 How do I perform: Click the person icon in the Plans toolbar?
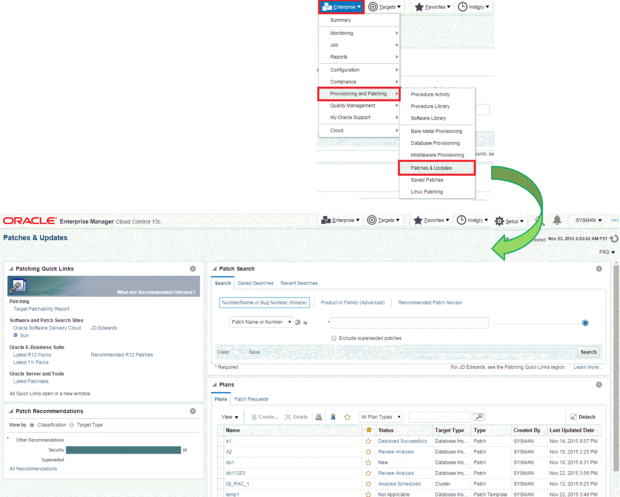[333, 417]
